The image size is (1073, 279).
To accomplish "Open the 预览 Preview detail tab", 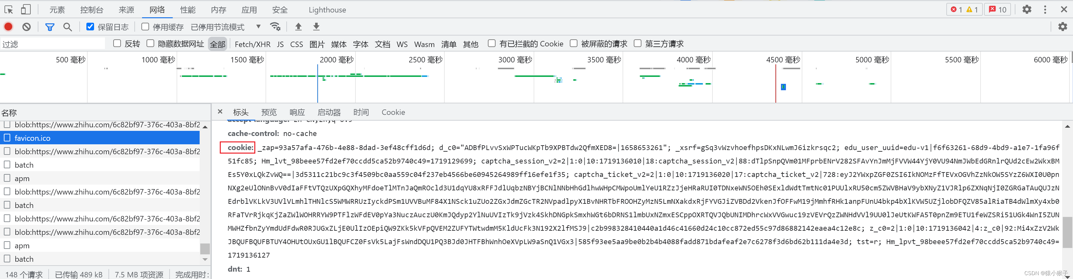I will (x=269, y=112).
